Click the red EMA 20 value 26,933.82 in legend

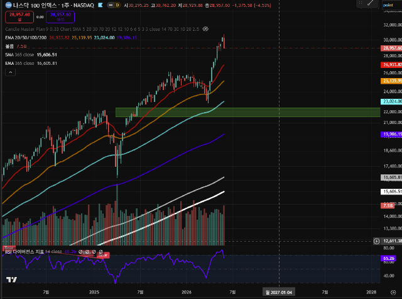pos(59,38)
